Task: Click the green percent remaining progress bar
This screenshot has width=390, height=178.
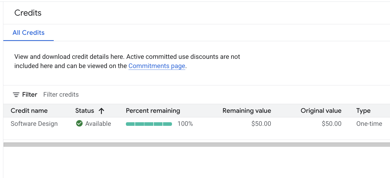Action: pyautogui.click(x=149, y=124)
